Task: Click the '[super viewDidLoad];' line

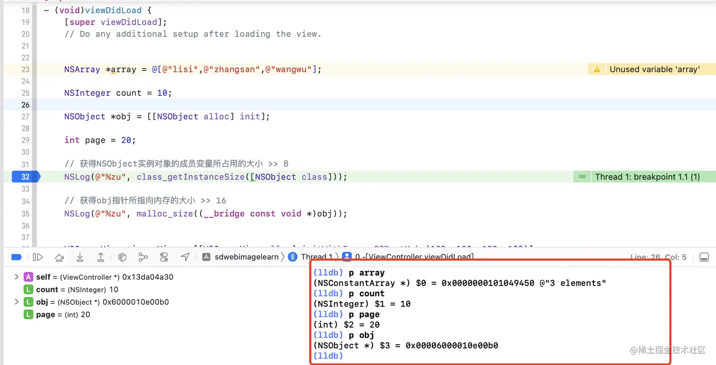Action: (116, 22)
